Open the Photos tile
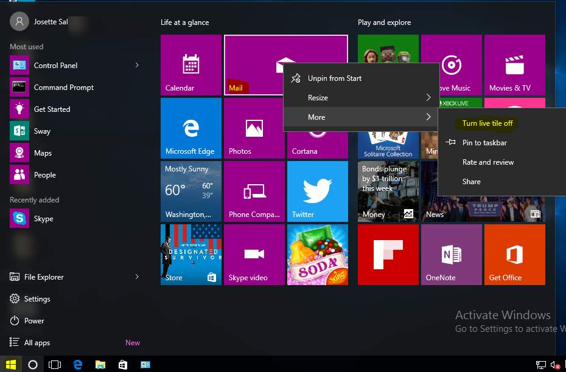 click(x=254, y=128)
